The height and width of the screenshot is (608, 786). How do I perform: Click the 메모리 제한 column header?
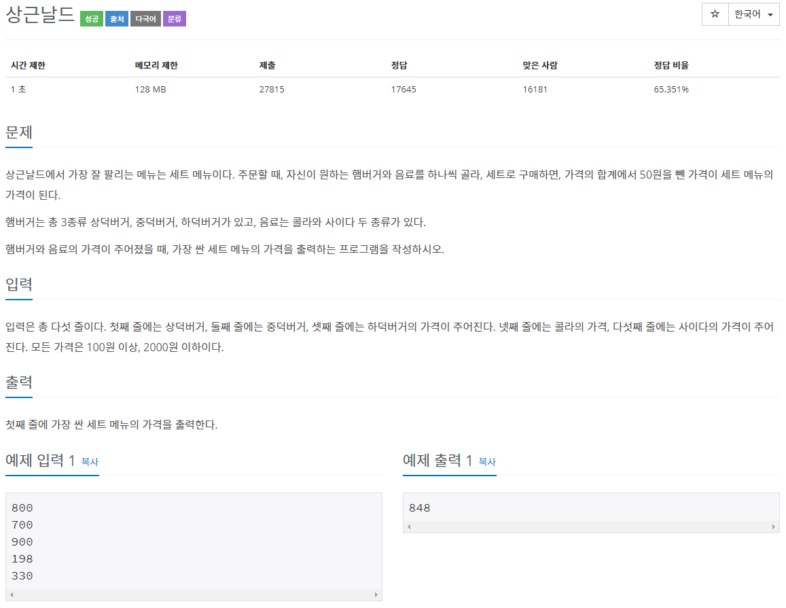156,65
